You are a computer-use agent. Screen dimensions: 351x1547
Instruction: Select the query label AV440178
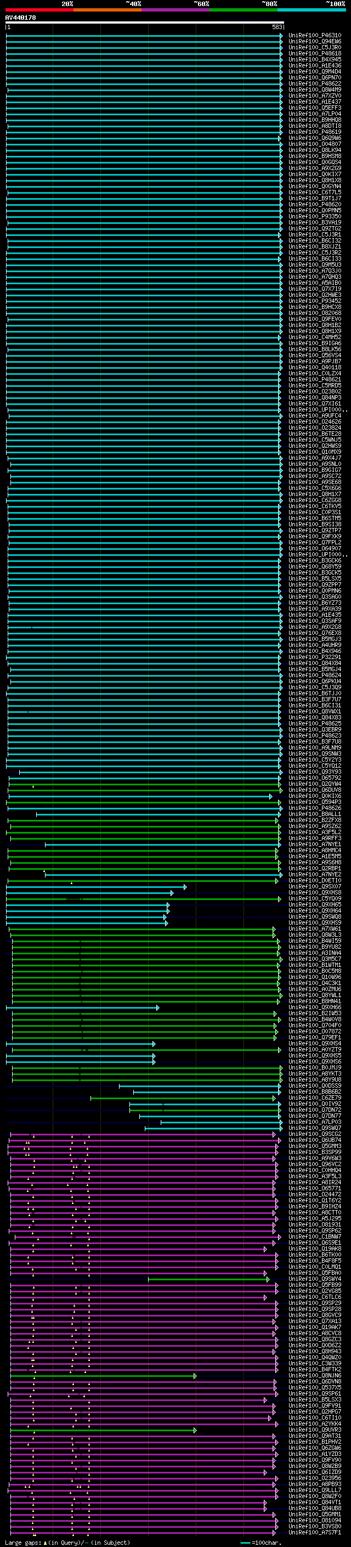(20, 18)
